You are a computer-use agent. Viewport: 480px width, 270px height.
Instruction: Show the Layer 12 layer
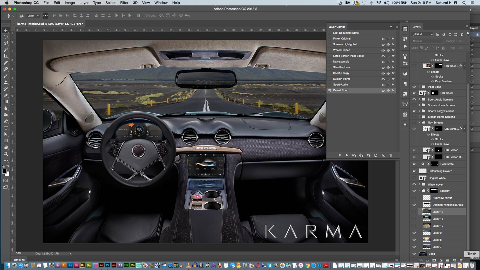coord(414,212)
